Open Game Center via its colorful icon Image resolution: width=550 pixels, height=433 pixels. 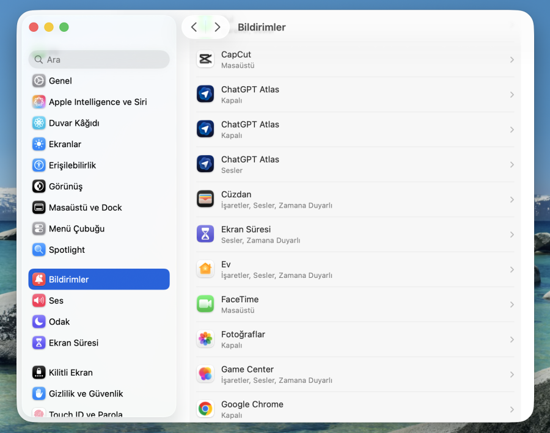(205, 374)
